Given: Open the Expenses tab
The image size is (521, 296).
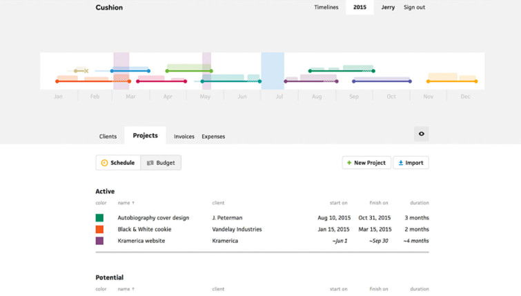Looking at the screenshot, I should point(213,137).
